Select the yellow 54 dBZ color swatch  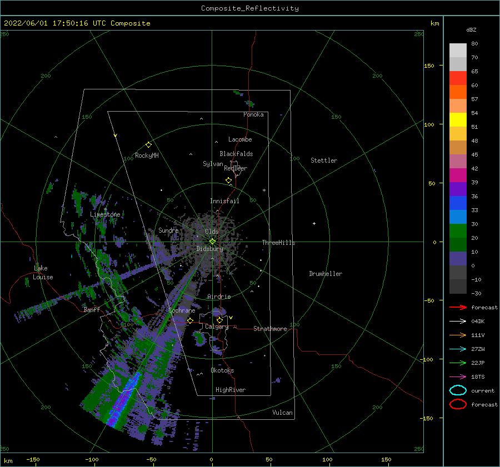pos(458,120)
